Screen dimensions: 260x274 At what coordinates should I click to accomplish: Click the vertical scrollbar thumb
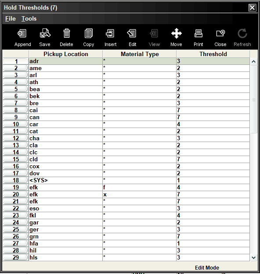(254, 100)
